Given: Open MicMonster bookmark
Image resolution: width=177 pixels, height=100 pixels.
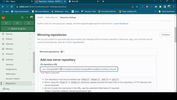Looking at the screenshot, I should pyautogui.click(x=61, y=11).
